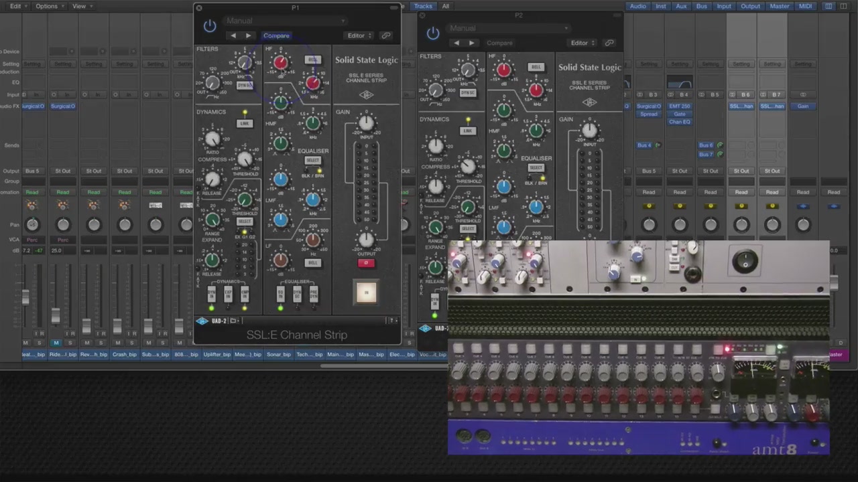Screen dimensions: 858x482
Task: Open the Read automation dropdown on B 7 strip
Action: point(772,192)
